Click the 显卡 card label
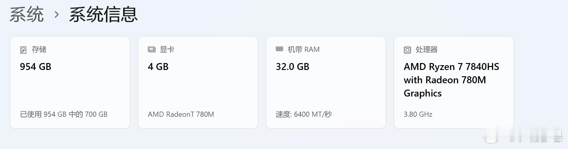This screenshot has height=149, width=568. [167, 49]
